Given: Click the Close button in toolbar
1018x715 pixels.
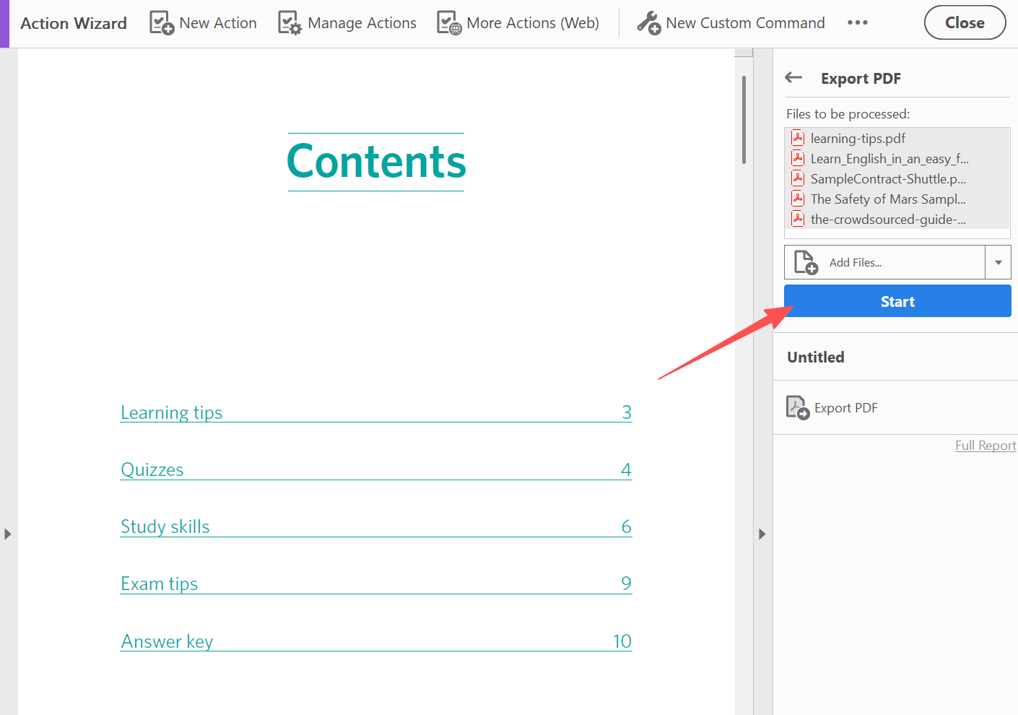Looking at the screenshot, I should [x=965, y=23].
